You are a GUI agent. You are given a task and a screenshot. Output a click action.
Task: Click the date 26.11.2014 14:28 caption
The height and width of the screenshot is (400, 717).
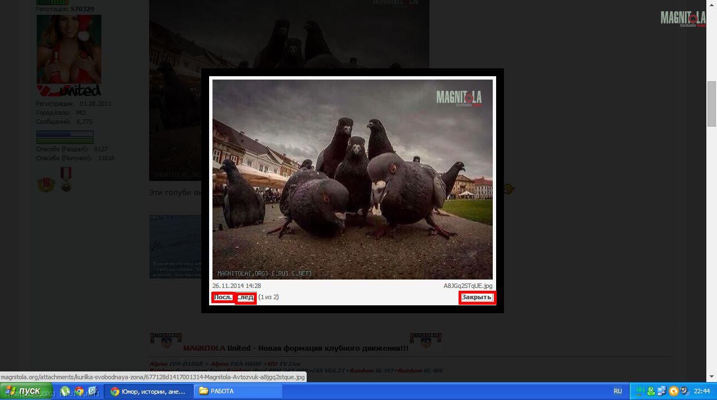237,286
